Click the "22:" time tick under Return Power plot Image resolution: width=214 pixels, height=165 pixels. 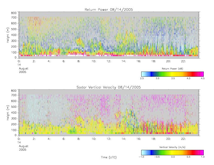coord(183,61)
